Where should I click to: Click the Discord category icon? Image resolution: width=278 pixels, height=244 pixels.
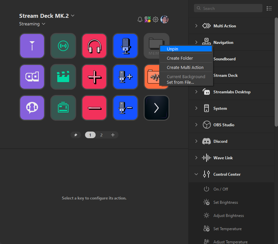(207, 141)
